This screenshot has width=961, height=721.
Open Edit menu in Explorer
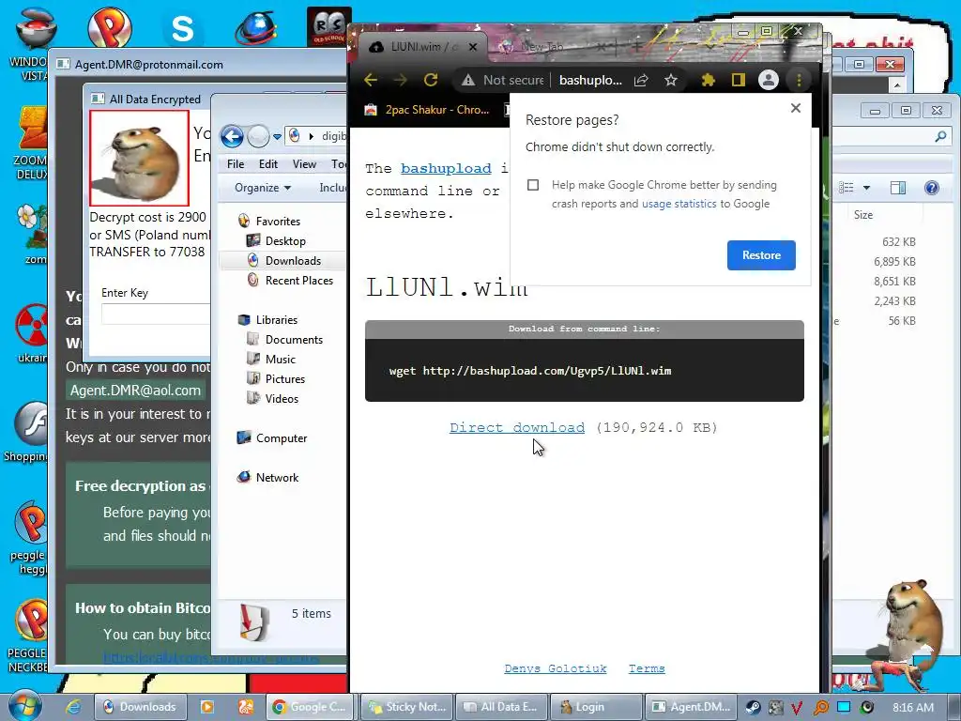267,163
